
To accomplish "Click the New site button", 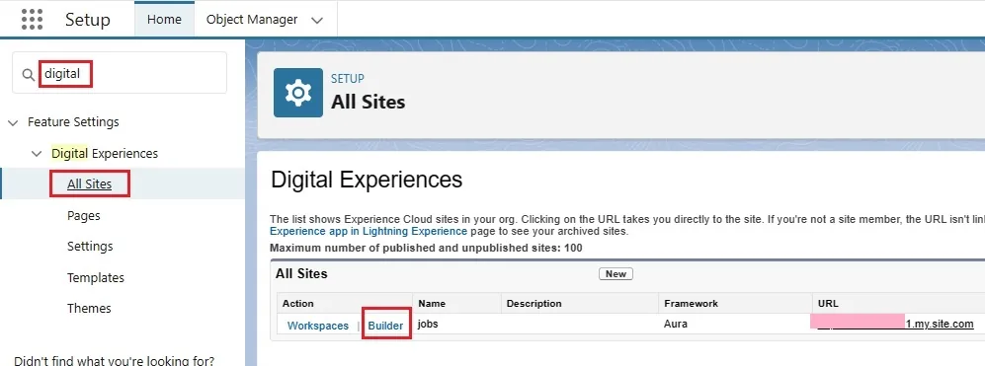I will tap(616, 273).
